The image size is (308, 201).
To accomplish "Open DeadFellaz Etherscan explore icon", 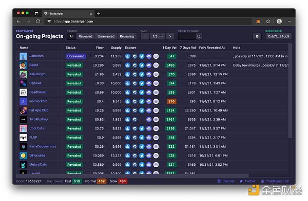I will point(134,92).
